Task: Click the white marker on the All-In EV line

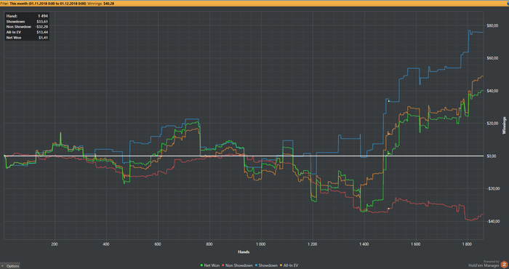Action: tap(388, 134)
